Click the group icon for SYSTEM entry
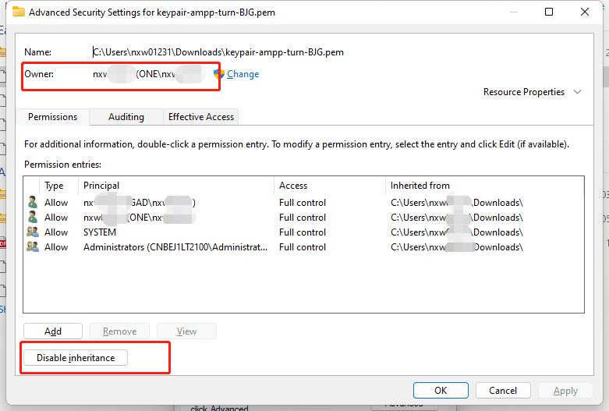The height and width of the screenshot is (411, 609). pos(33,232)
